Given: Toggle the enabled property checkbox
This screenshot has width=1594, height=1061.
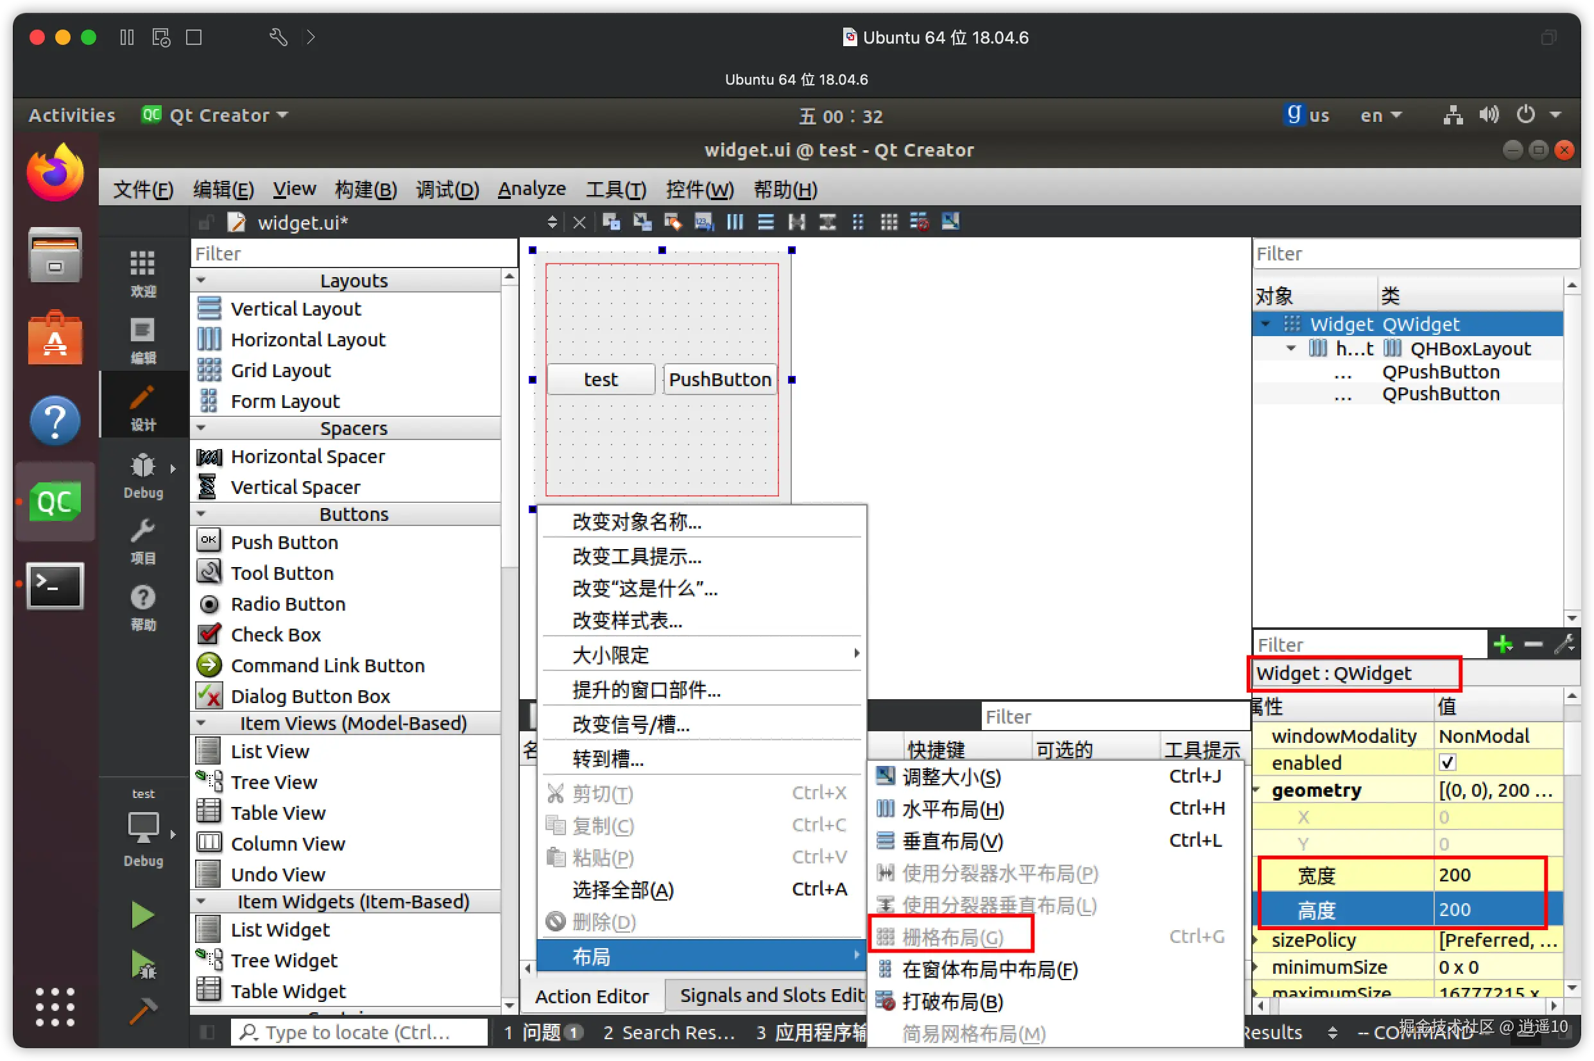Looking at the screenshot, I should click(x=1447, y=763).
